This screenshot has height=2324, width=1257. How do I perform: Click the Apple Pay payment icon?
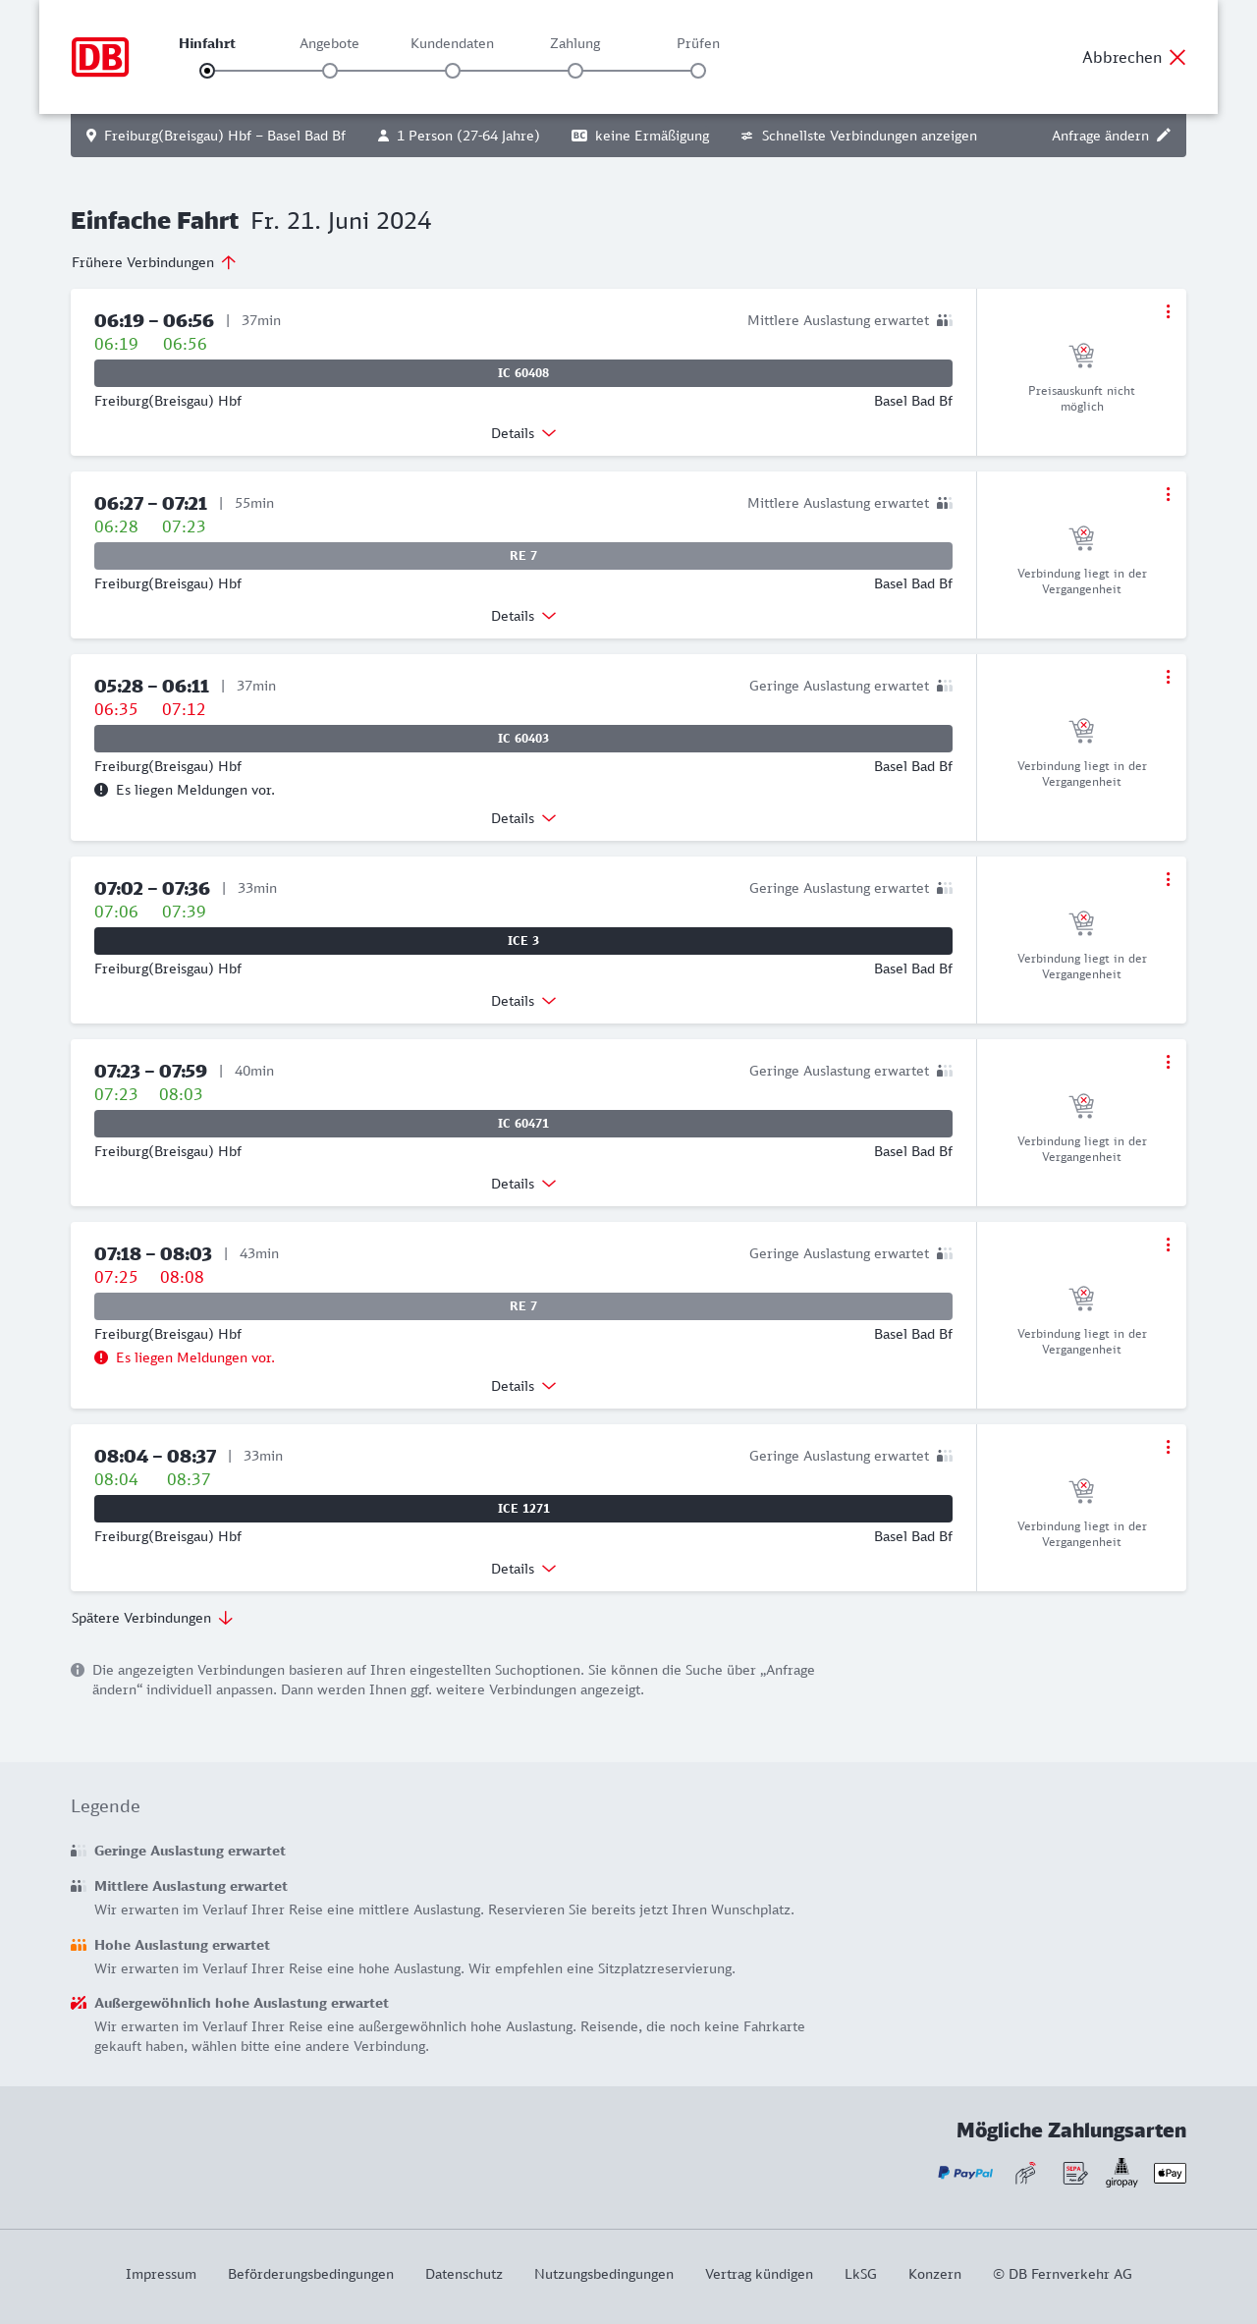[x=1170, y=2173]
